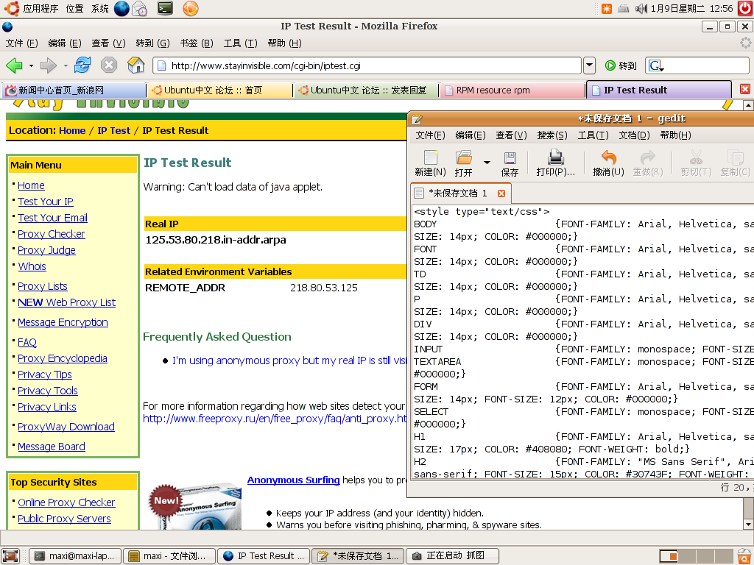
Task: Go back using Firefox's green back arrow
Action: pyautogui.click(x=14, y=65)
